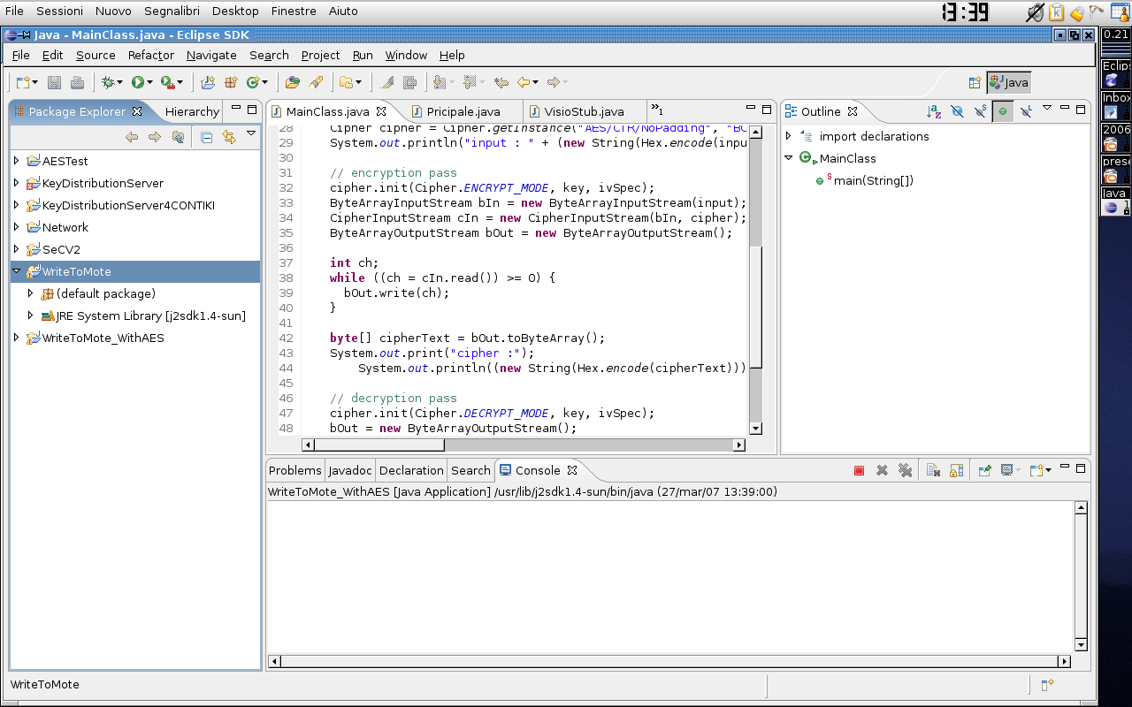Open the Run icon dropdown arrow

point(150,82)
